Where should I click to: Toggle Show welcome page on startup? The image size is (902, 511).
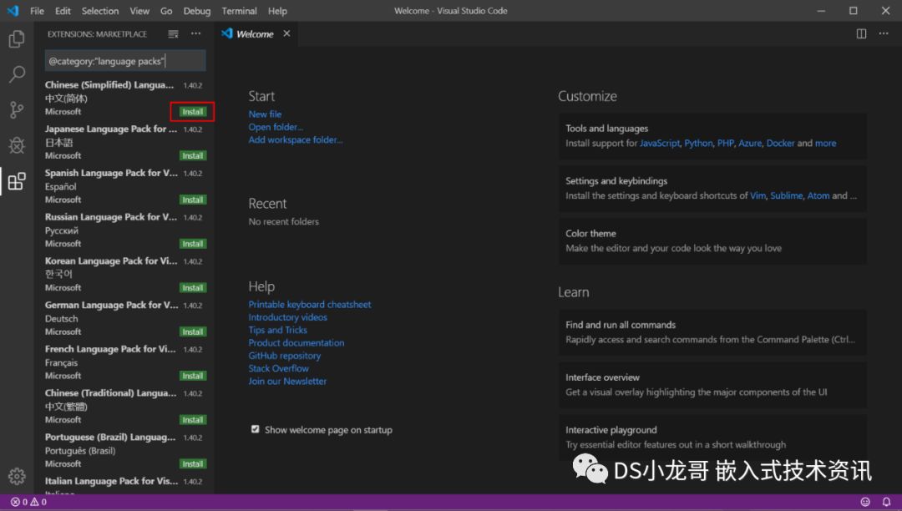coord(256,429)
